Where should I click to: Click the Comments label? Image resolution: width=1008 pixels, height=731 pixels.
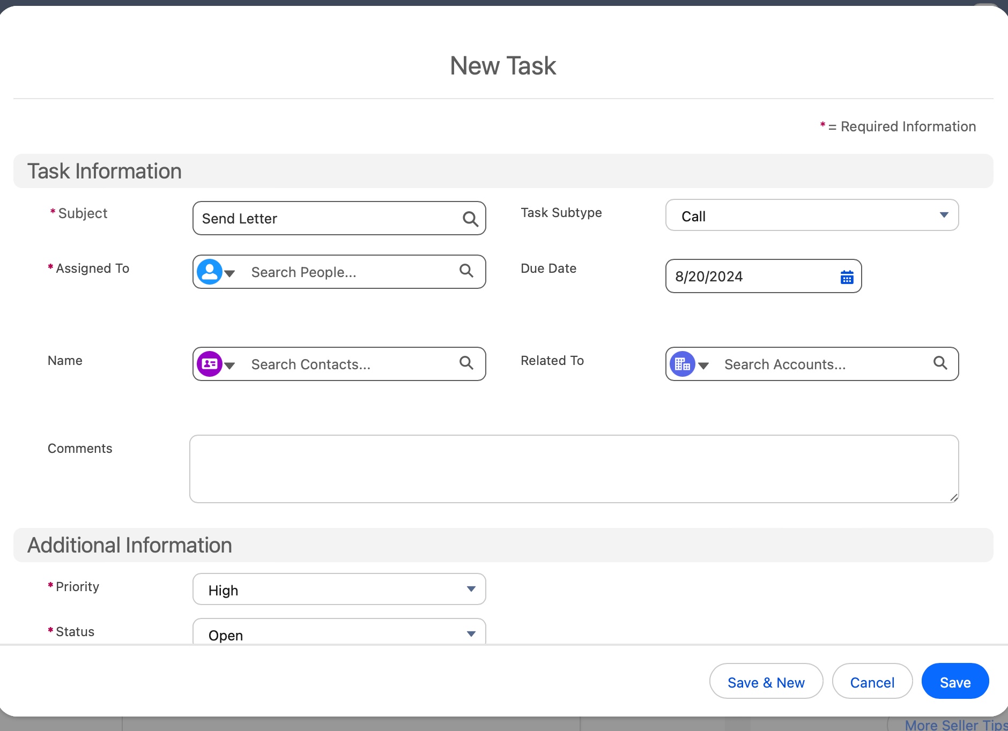pyautogui.click(x=80, y=449)
